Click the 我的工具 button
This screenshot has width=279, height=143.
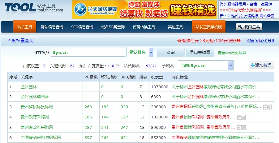click(x=249, y=27)
